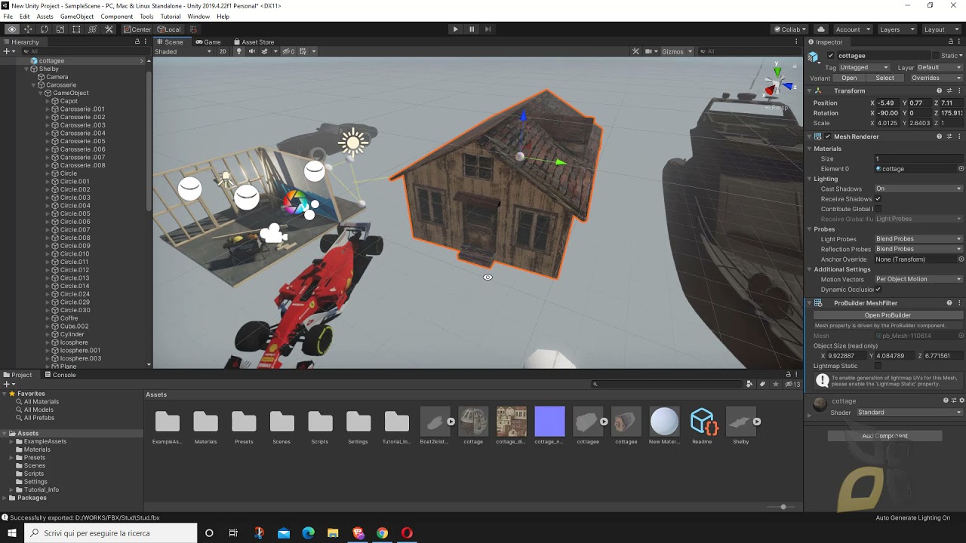
Task: Open the Layers dropdown
Action: [896, 29]
